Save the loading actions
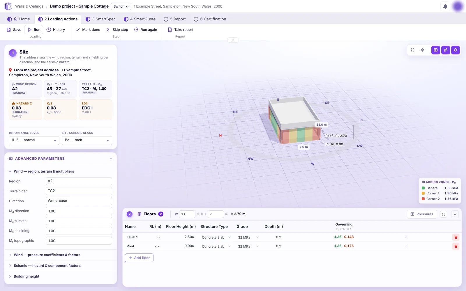The height and width of the screenshot is (291, 466). point(14,30)
